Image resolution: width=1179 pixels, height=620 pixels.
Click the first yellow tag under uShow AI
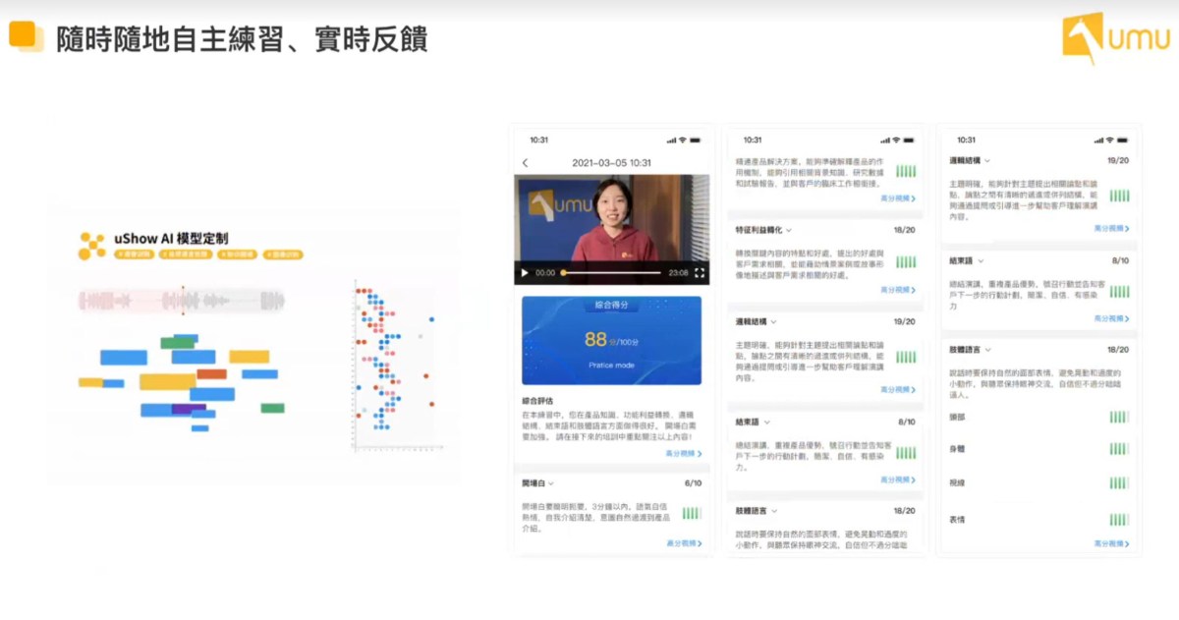click(133, 254)
